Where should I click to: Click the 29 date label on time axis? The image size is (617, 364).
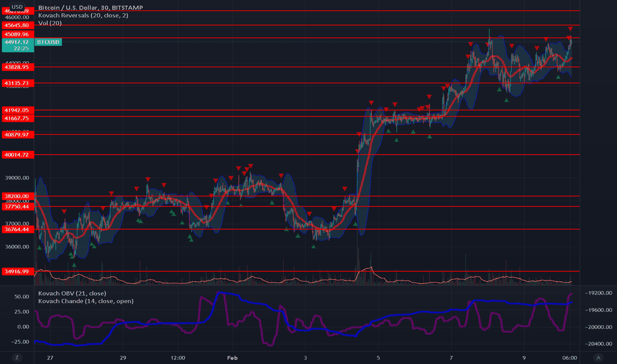pos(123,357)
